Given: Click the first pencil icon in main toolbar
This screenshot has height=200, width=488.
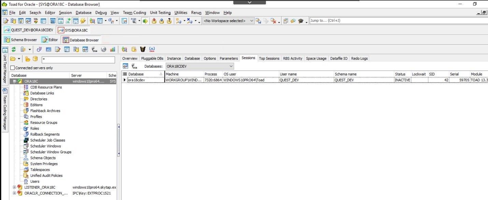Looking at the screenshot, I should tap(5, 21).
